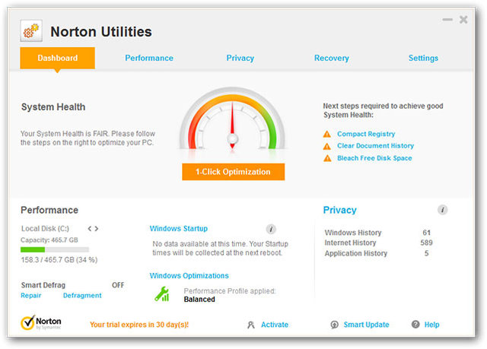Switch to the Dashboard tab

58,58
